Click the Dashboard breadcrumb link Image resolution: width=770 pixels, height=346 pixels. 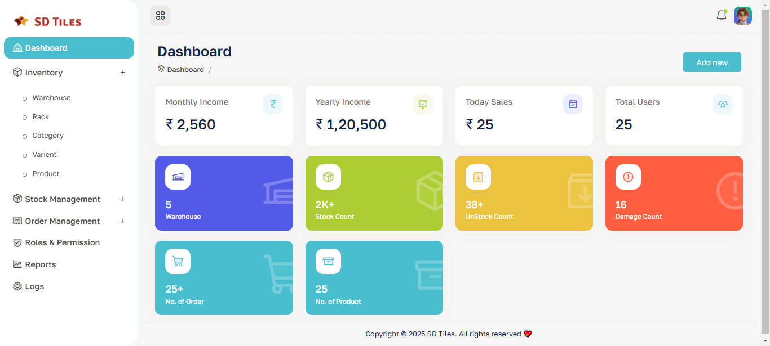coord(185,70)
